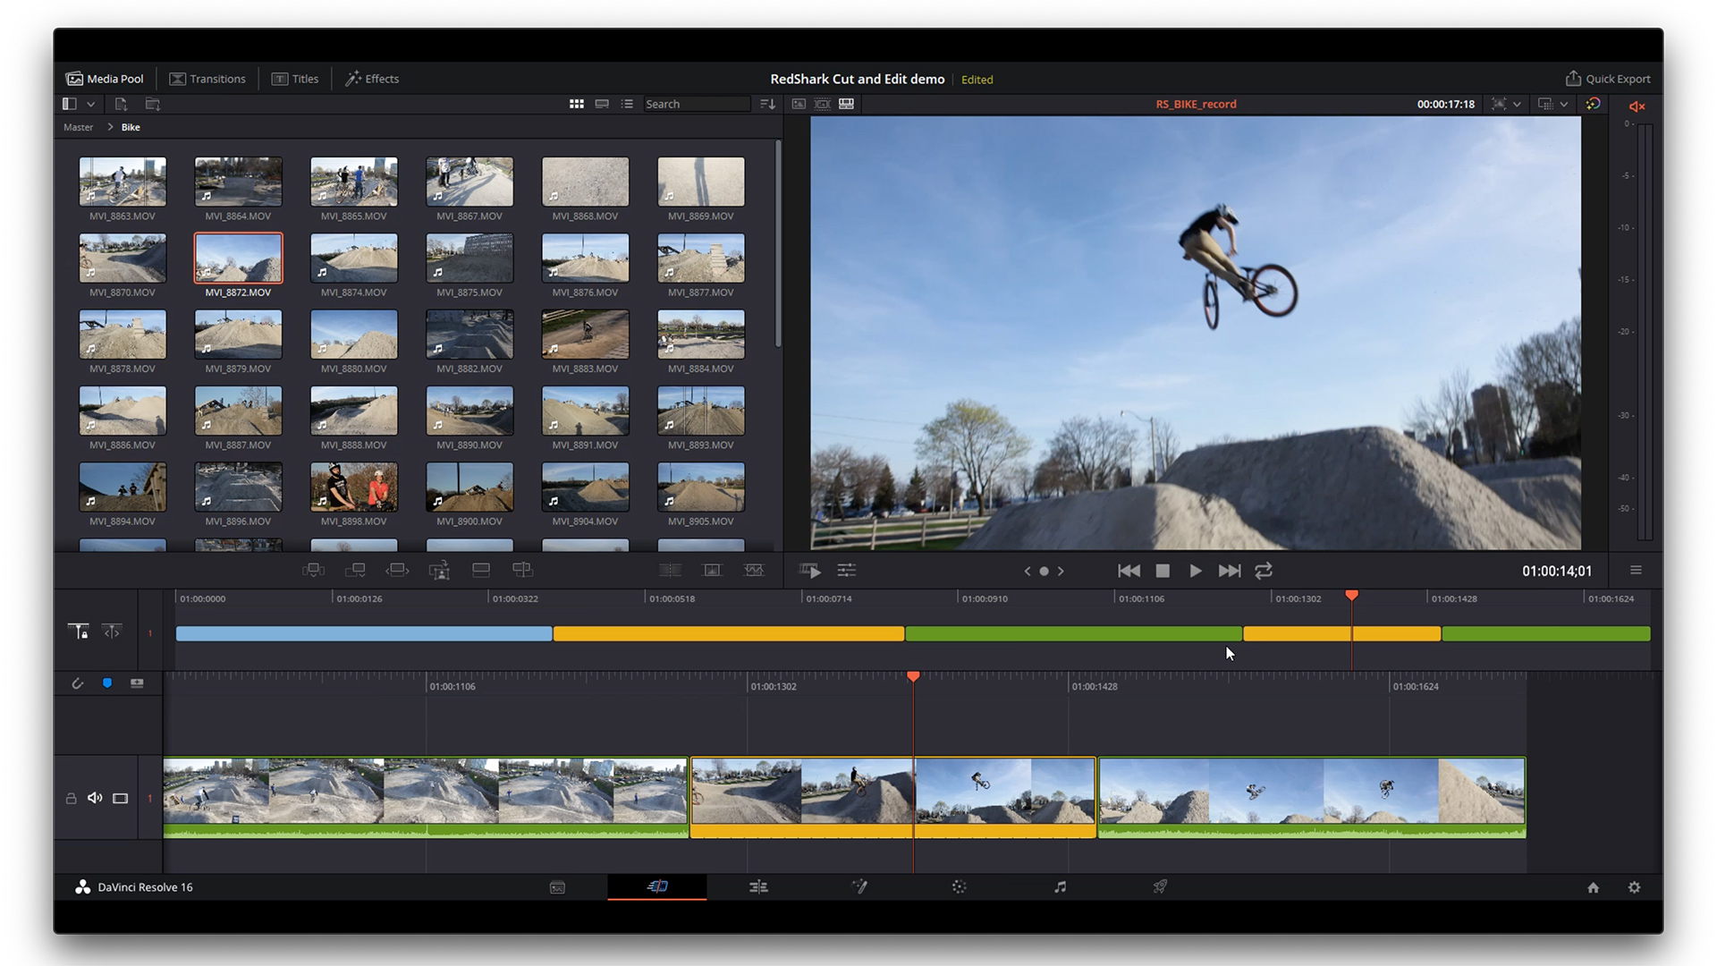Go to last frame of timeline

(1230, 571)
